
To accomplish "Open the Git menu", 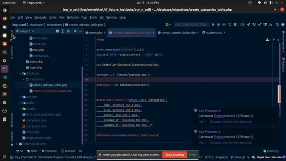I will coord(101,17).
